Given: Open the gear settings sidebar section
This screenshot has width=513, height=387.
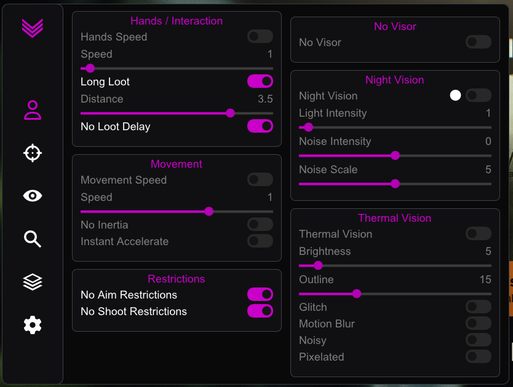Looking at the screenshot, I should 33,325.
